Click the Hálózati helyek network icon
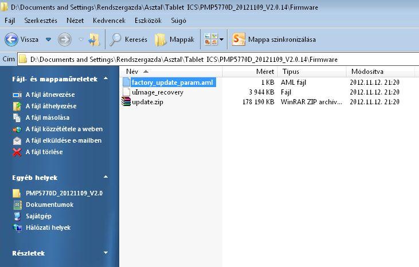The image size is (419, 267). pyautogui.click(x=17, y=227)
